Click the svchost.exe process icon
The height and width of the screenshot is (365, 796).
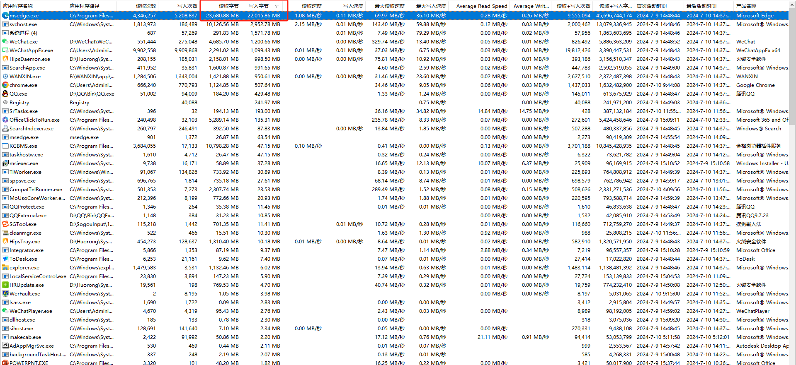click(x=5, y=24)
